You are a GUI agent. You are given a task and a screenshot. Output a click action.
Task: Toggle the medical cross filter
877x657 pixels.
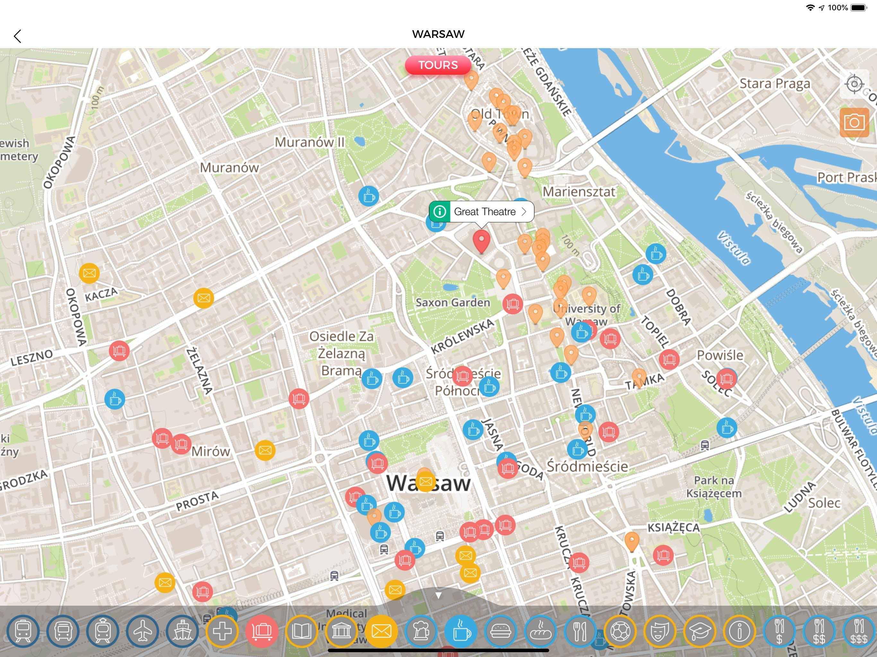(x=222, y=631)
